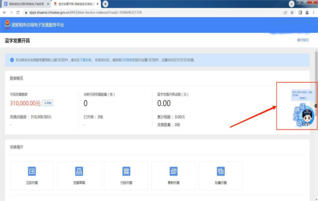Click the browser back arrow

[x=4, y=12]
